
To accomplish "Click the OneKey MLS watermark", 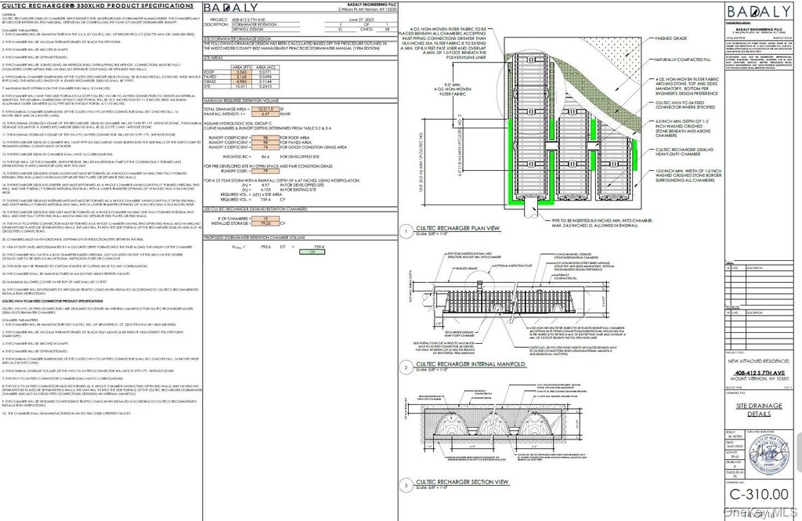I will click(760, 512).
